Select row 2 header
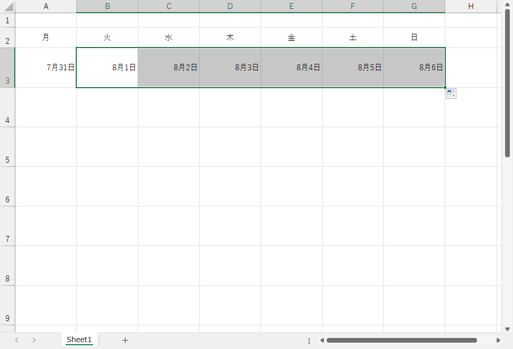Screen dimensions: 513x349 click(x=7, y=37)
